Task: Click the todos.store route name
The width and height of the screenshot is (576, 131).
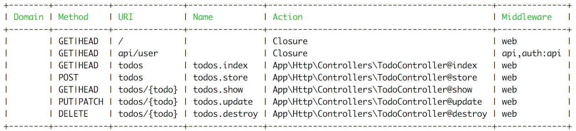Action: [x=220, y=78]
